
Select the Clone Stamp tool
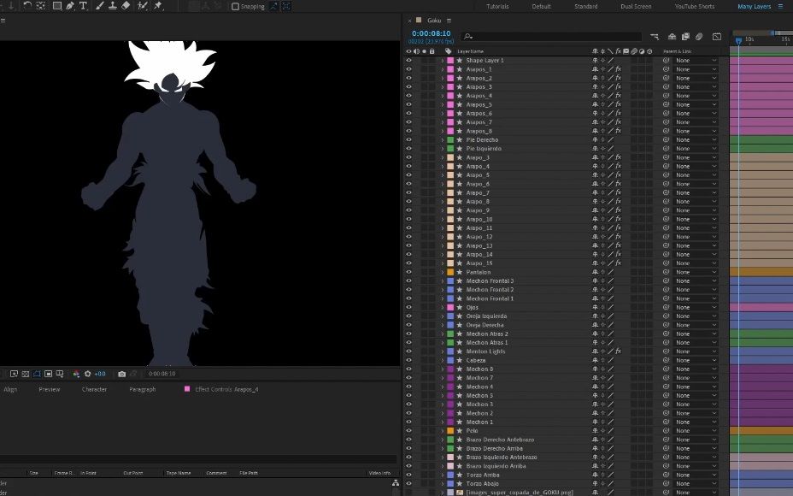[112, 6]
